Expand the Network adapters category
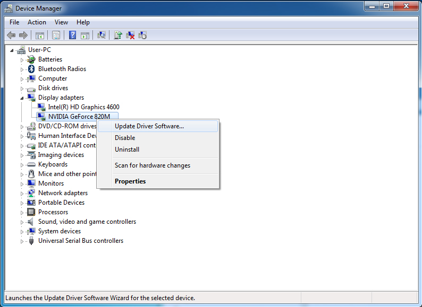This screenshot has width=422, height=307. (x=22, y=193)
